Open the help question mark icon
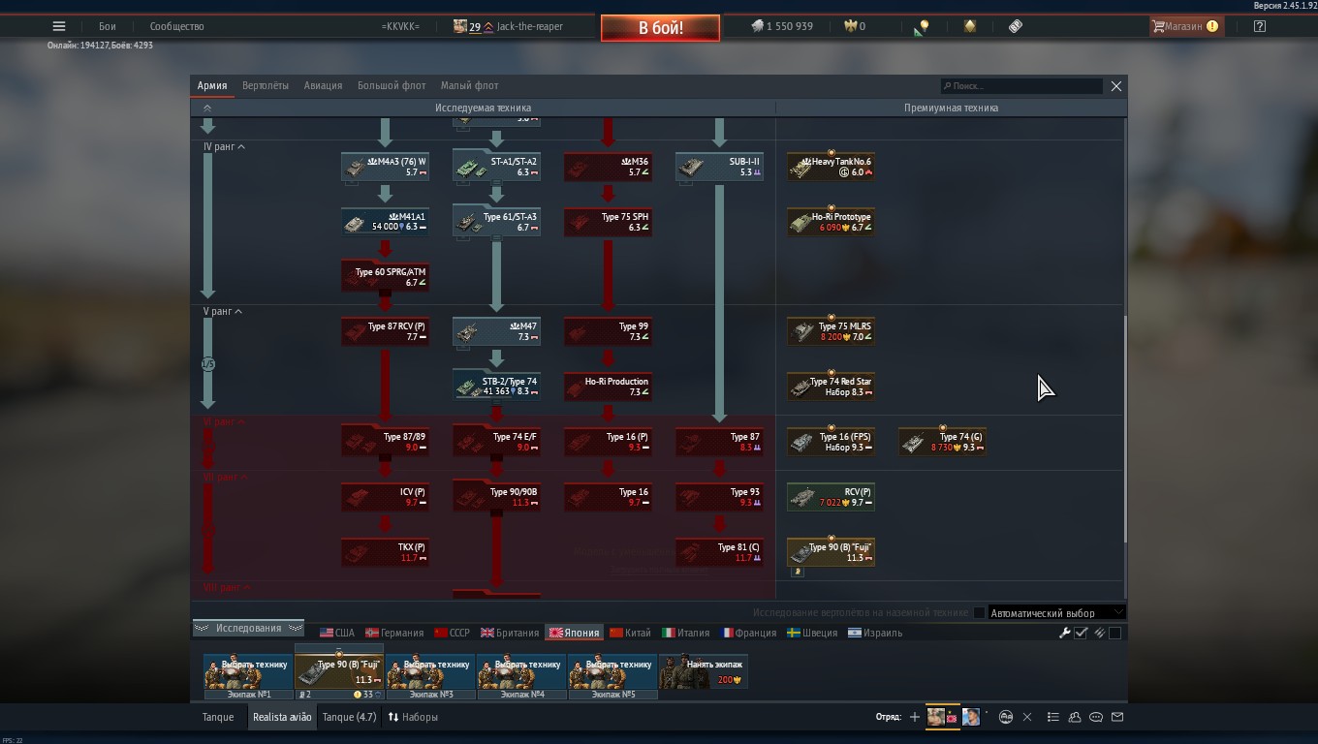1318x744 pixels. tap(1260, 26)
